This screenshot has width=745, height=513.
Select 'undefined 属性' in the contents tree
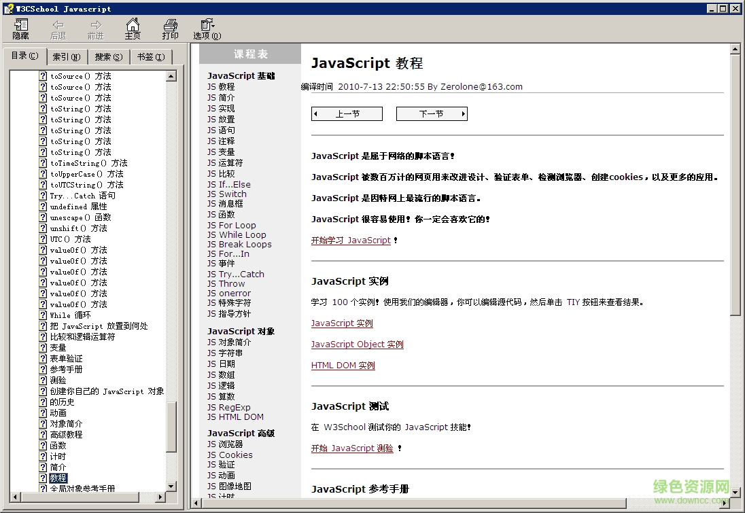78,207
